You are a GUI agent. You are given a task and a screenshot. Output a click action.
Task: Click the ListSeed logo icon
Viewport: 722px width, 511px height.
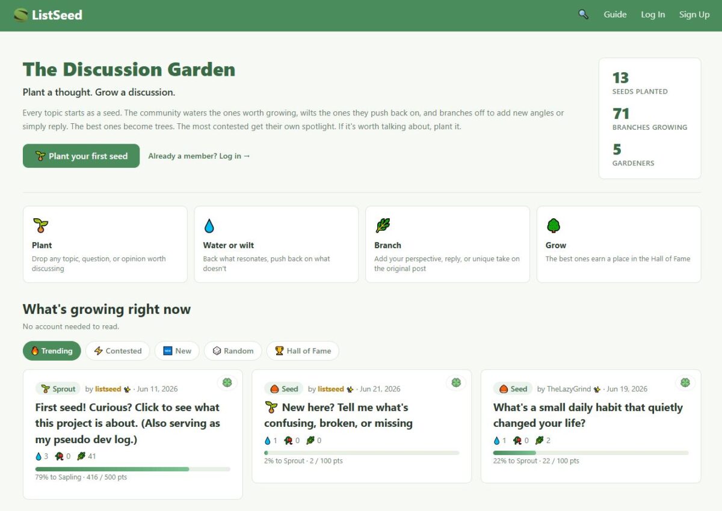click(x=21, y=14)
